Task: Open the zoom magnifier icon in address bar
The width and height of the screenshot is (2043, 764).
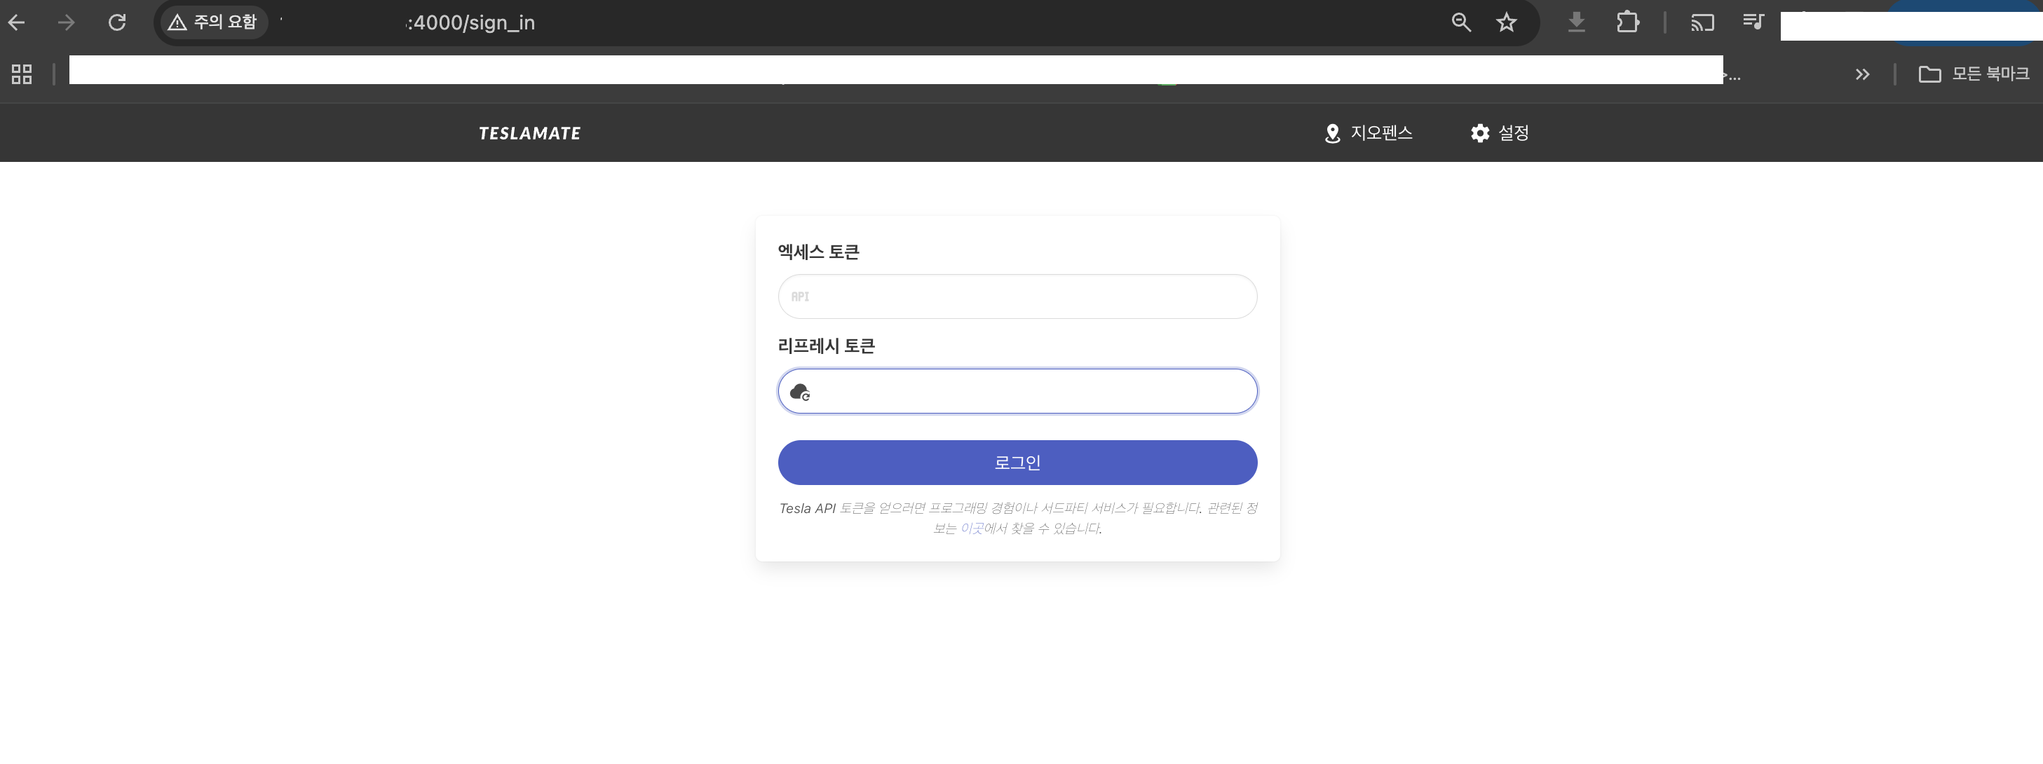Action: click(x=1461, y=22)
